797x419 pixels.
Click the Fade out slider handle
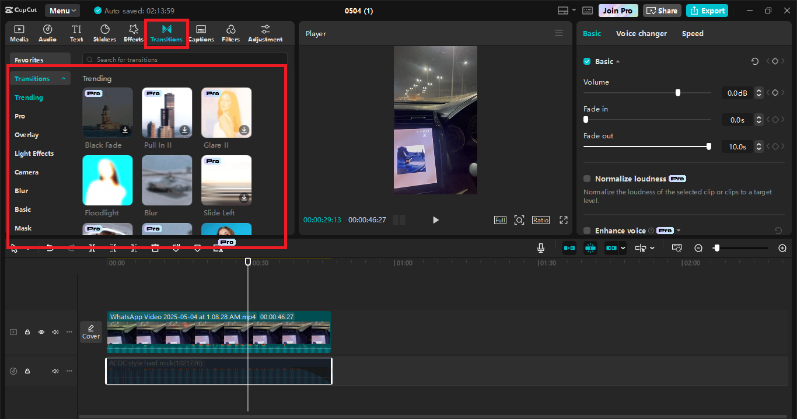(709, 146)
